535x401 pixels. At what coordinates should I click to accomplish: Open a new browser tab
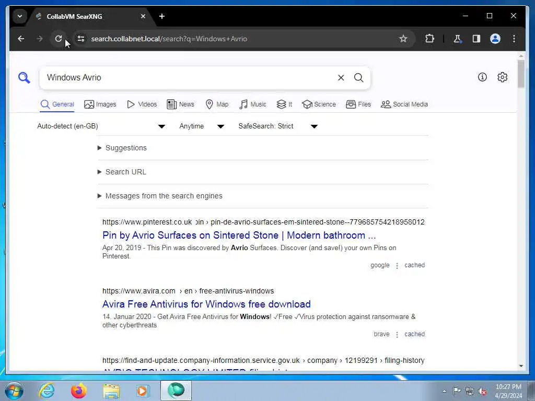point(162,16)
